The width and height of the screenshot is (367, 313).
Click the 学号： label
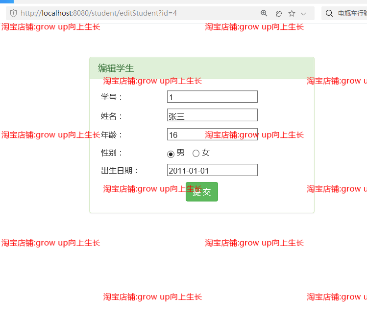[112, 97]
